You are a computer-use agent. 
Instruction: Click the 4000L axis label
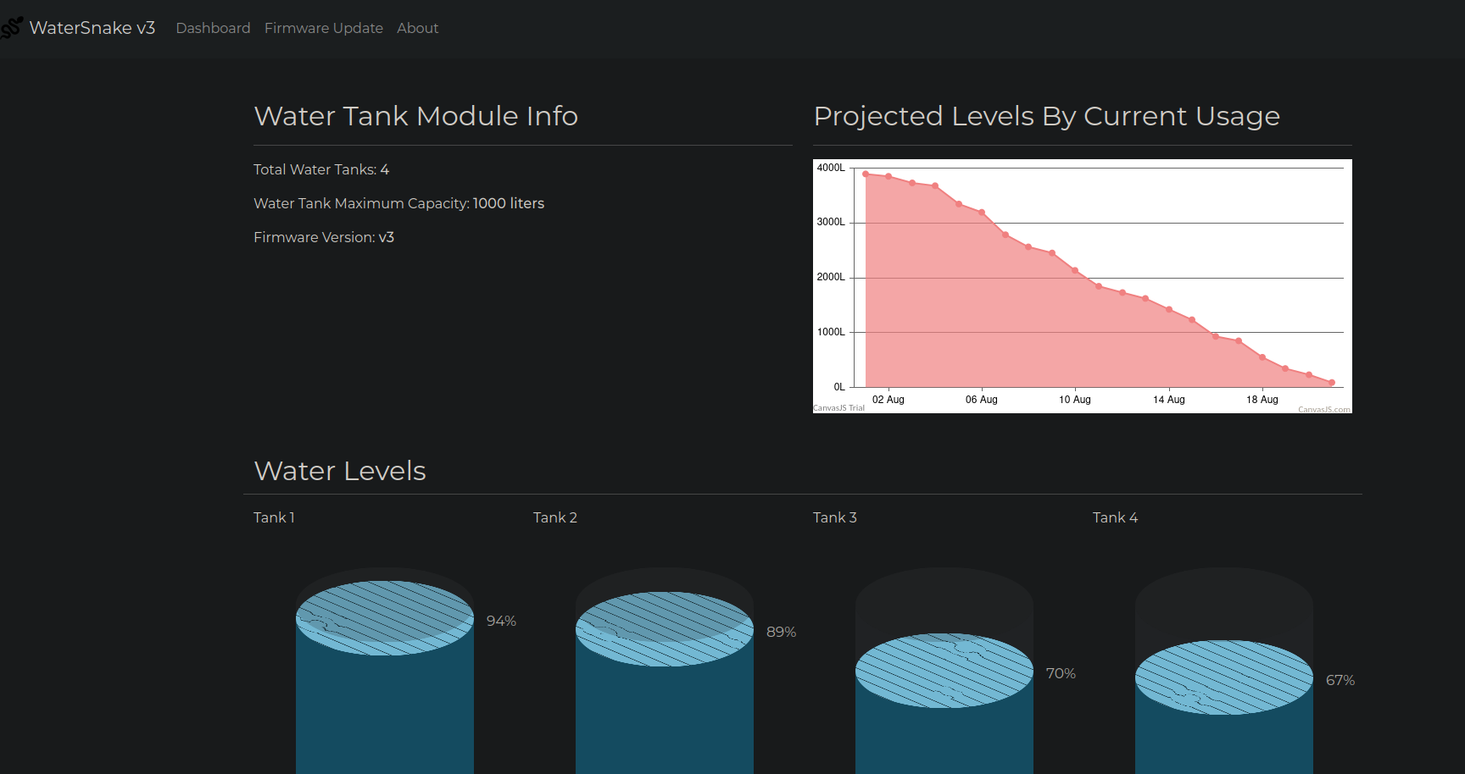click(x=831, y=168)
